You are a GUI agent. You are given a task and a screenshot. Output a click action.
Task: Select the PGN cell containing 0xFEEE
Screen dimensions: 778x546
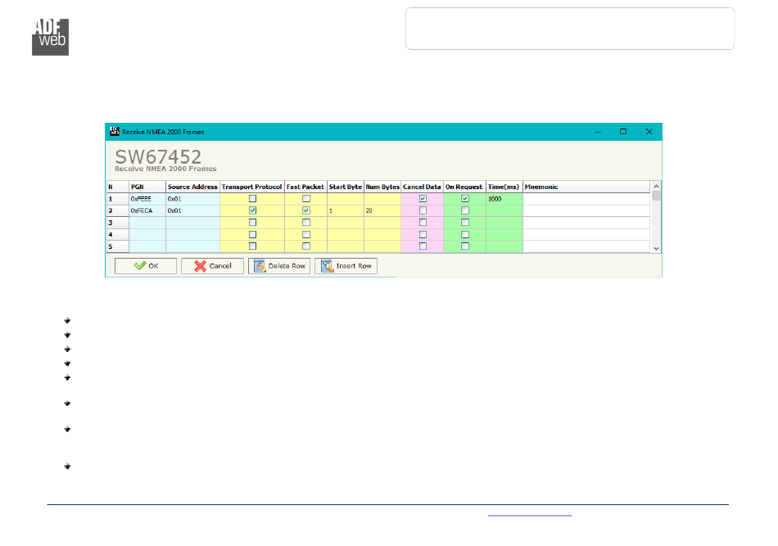pyautogui.click(x=147, y=199)
